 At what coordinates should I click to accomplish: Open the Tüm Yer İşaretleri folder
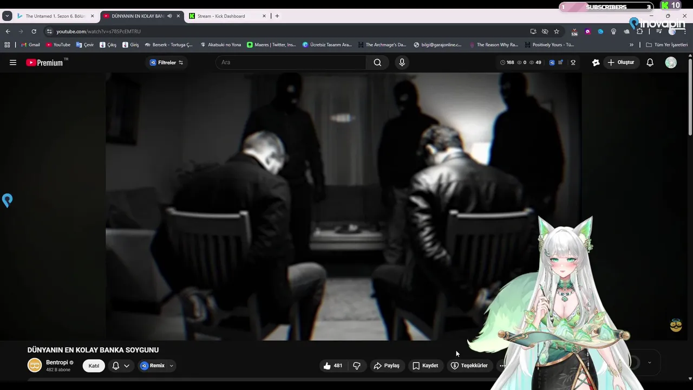[x=667, y=45]
